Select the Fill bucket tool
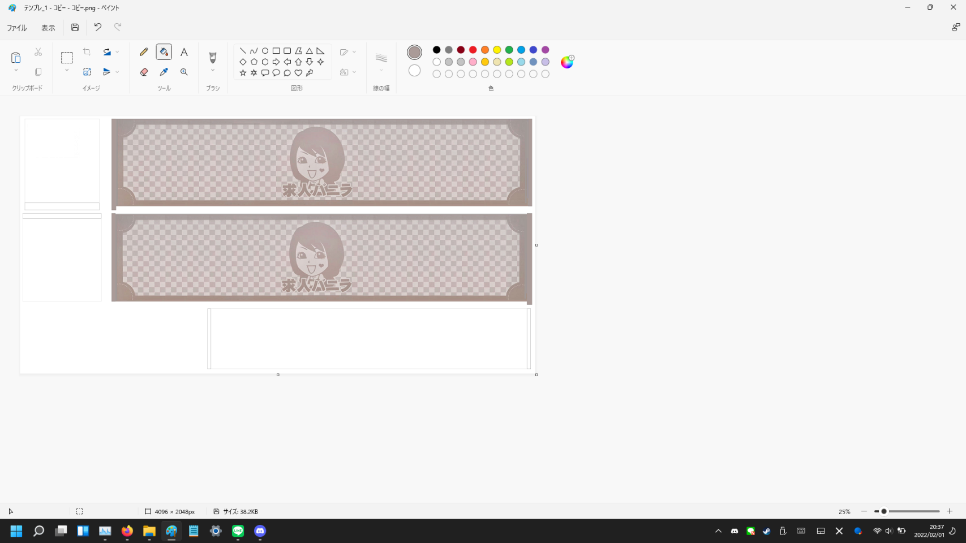966x543 pixels. coord(164,52)
